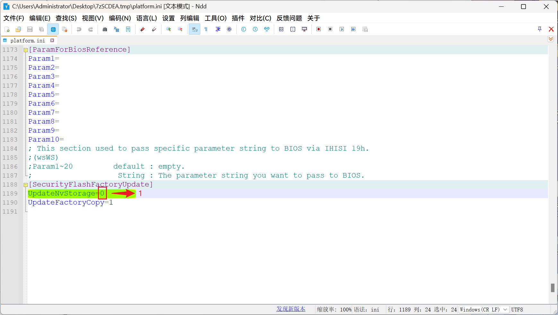Click the Param1= line
Screen dimensions: 558x315
coord(44,59)
